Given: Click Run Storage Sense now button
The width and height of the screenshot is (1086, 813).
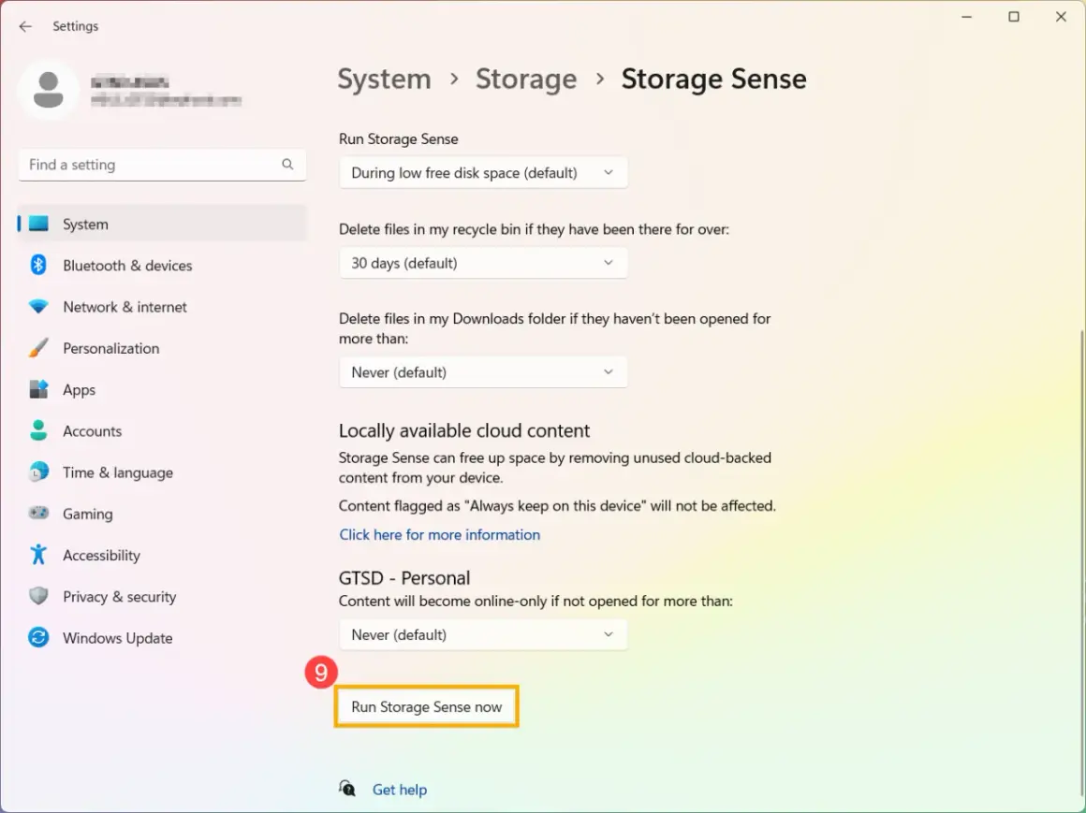Looking at the screenshot, I should point(427,706).
